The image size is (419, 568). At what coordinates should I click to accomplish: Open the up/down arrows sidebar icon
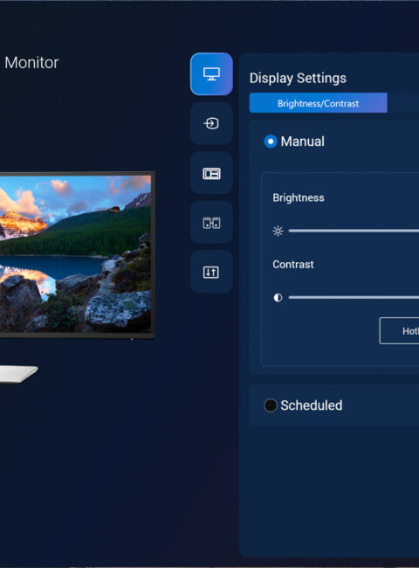211,272
